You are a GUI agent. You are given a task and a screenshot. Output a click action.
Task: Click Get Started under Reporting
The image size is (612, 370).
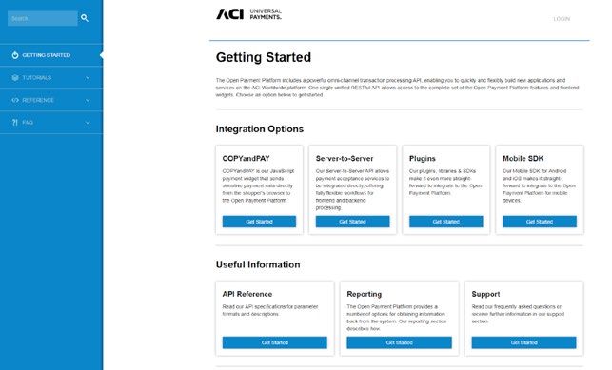click(400, 342)
